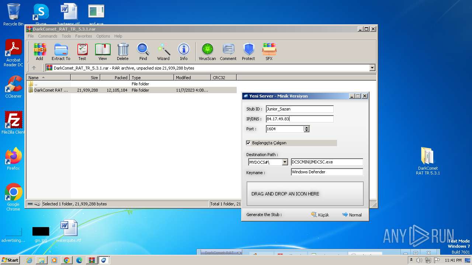Click the Windows Start button
Image resolution: width=472 pixels, height=265 pixels.
pyautogui.click(x=10, y=260)
